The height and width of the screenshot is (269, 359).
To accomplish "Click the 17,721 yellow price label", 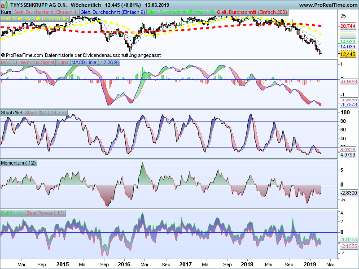I will [347, 35].
